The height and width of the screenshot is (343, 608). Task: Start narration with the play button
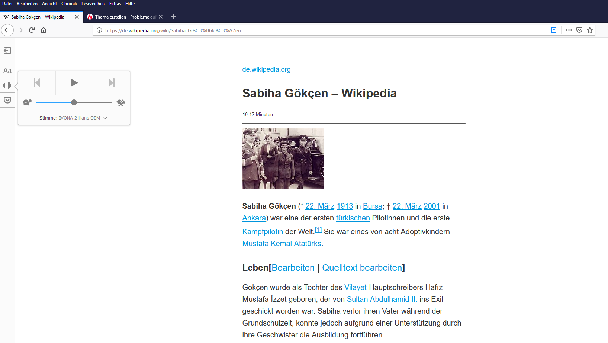pos(74,83)
